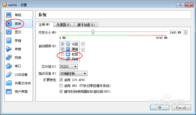Select the 共享文件夹 folder icon

point(9,83)
